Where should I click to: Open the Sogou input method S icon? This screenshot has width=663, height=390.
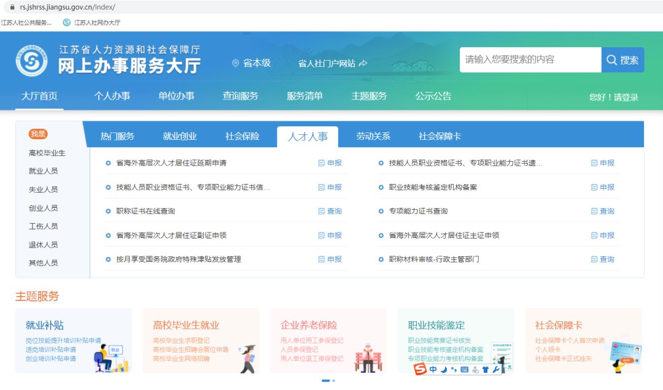(420, 370)
